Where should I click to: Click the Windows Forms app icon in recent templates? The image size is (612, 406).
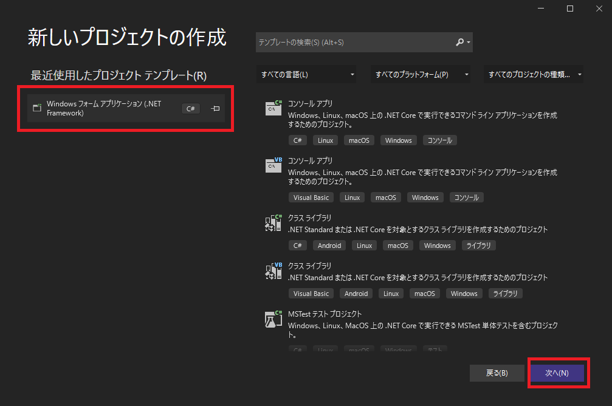pyautogui.click(x=37, y=108)
